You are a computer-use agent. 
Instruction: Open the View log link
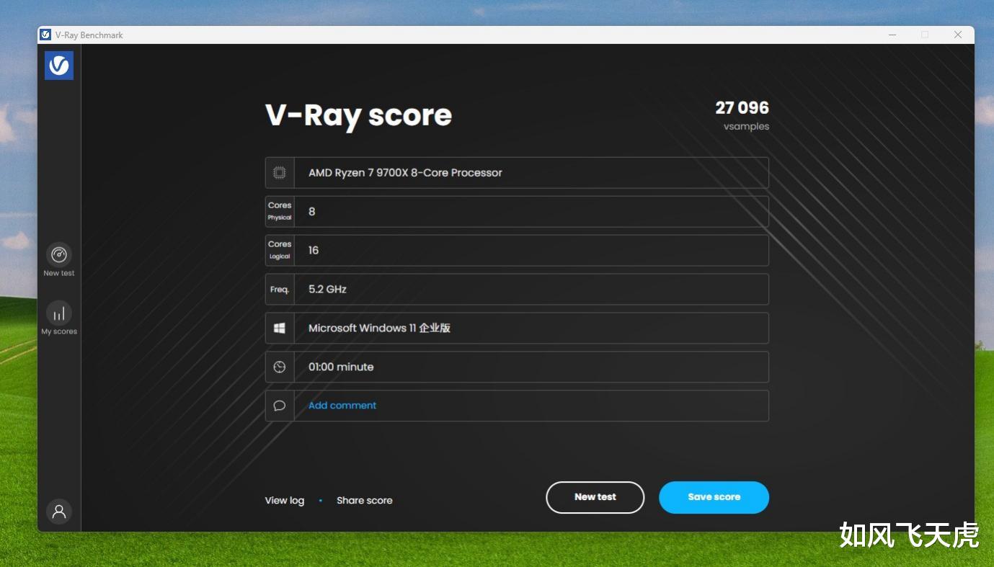[x=285, y=500]
